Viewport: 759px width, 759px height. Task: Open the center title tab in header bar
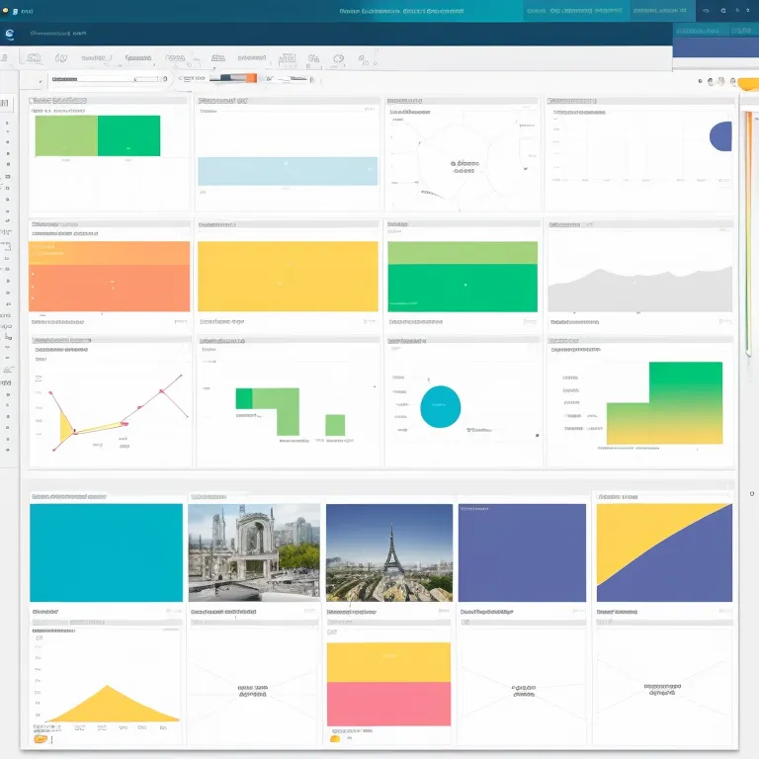tap(401, 11)
